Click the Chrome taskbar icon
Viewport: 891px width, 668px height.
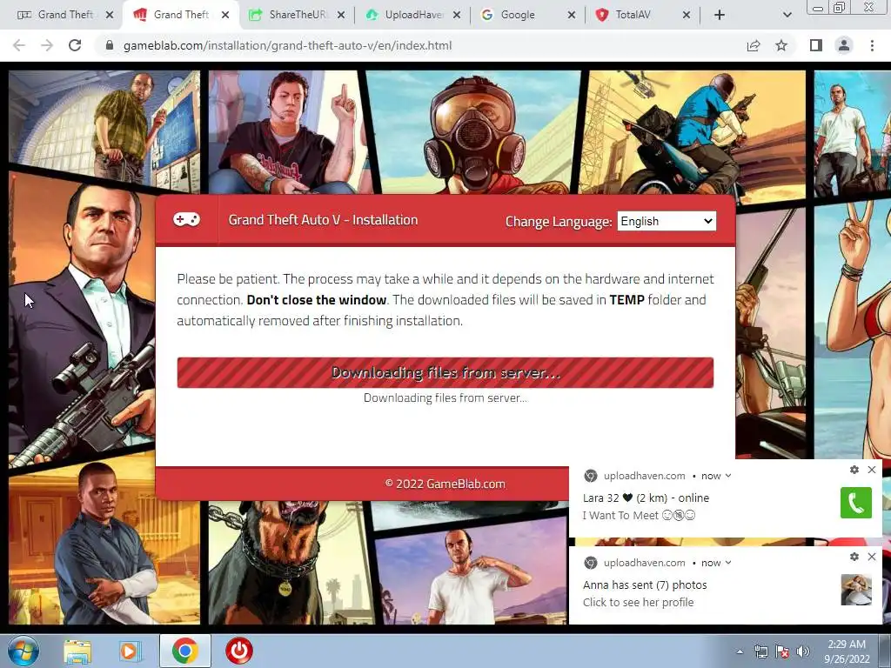coord(184,651)
